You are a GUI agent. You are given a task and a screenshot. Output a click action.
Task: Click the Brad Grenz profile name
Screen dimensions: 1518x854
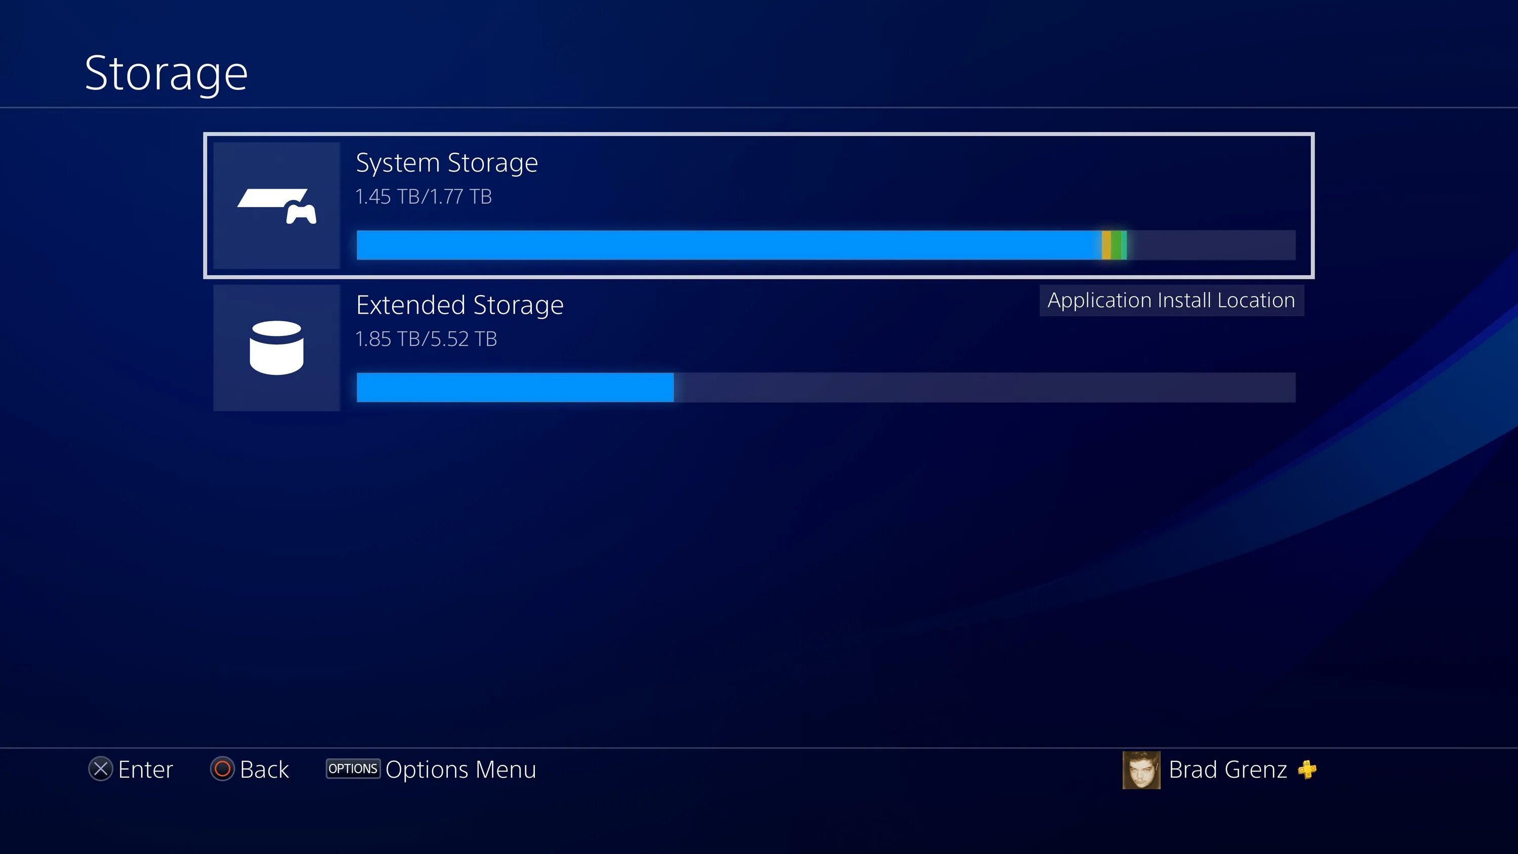[x=1228, y=770]
